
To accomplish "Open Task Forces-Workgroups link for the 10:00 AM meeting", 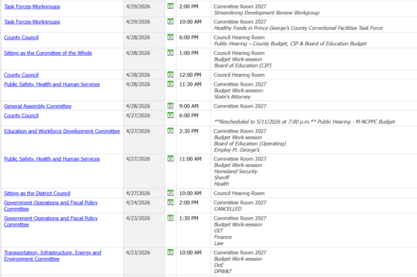I will pyautogui.click(x=32, y=22).
